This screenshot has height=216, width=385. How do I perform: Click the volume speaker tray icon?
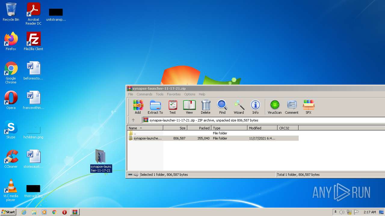point(342,212)
